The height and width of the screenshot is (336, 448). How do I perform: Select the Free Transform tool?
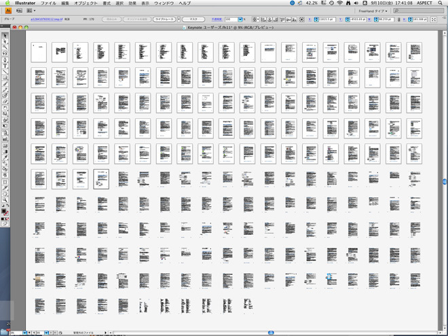click(5, 125)
